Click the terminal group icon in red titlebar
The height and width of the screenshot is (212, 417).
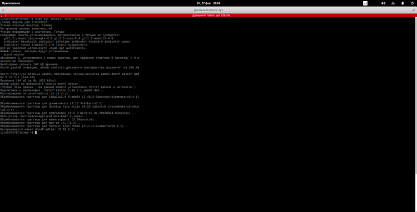point(2,16)
